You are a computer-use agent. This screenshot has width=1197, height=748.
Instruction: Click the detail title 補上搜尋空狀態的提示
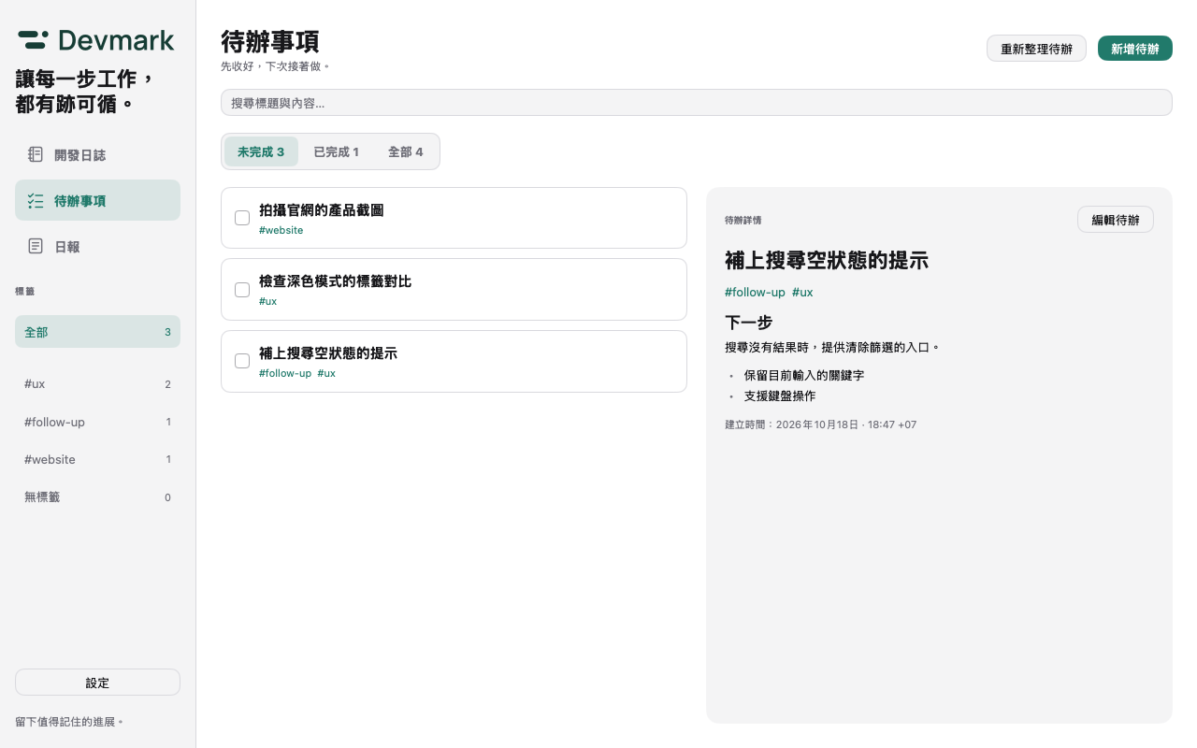(x=827, y=260)
